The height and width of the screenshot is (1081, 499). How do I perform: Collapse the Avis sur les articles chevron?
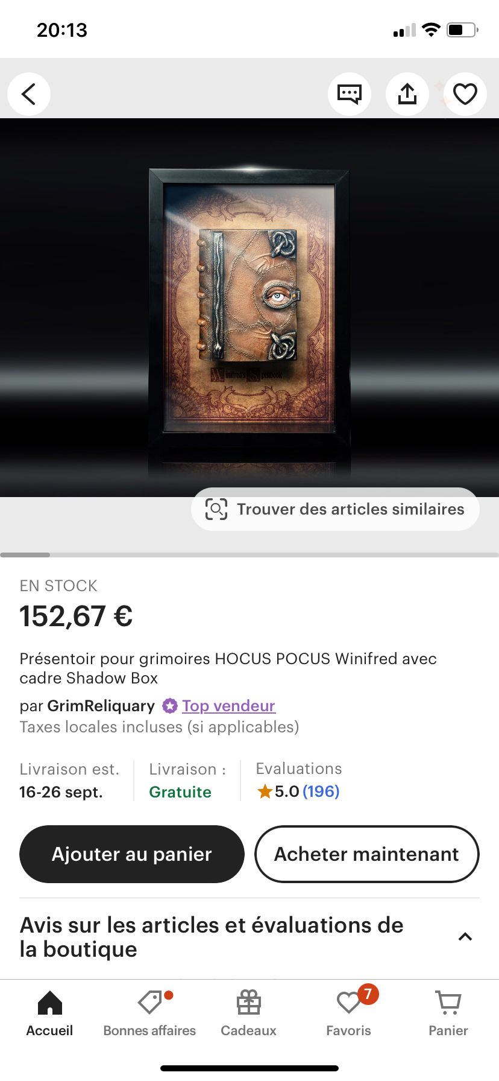point(465,937)
